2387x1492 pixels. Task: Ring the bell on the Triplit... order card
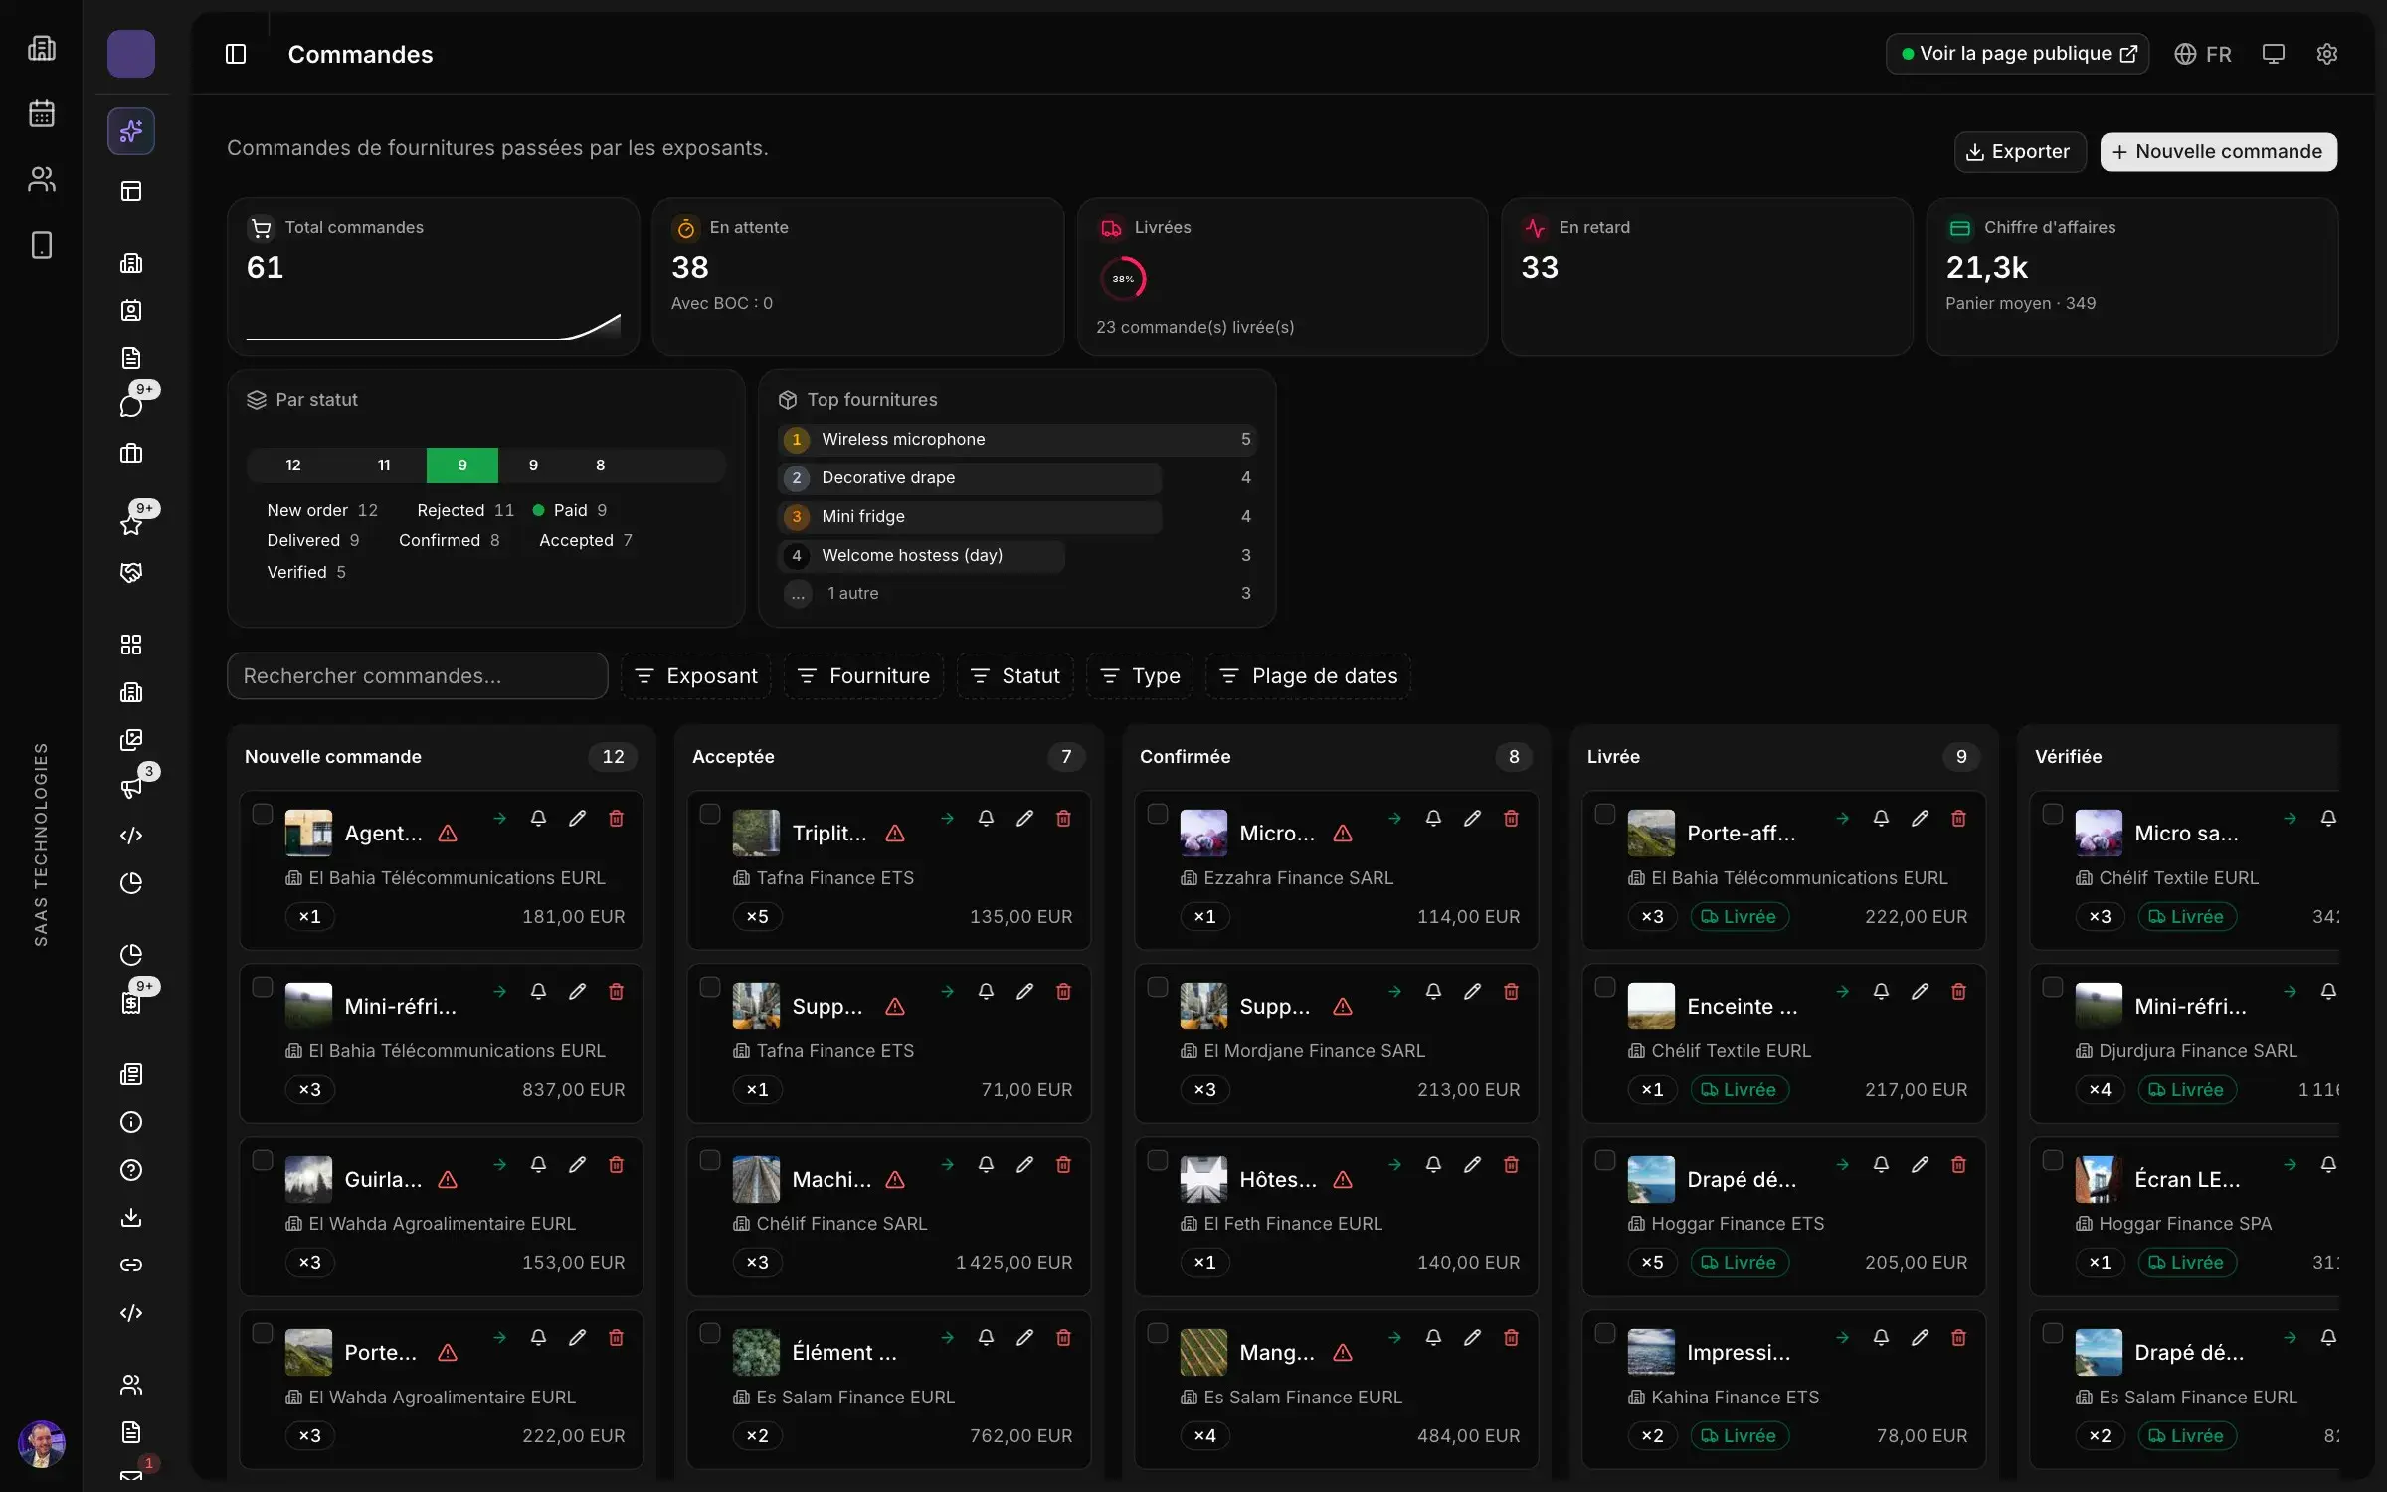(x=986, y=818)
